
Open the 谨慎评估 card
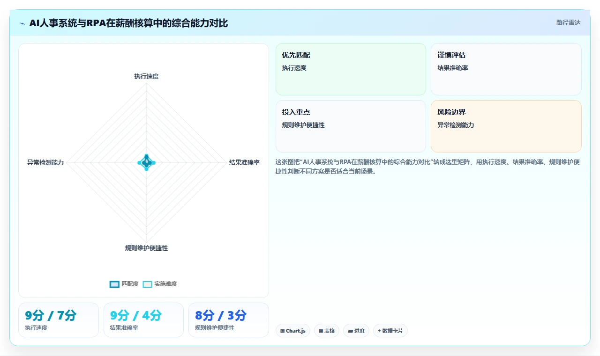point(506,69)
